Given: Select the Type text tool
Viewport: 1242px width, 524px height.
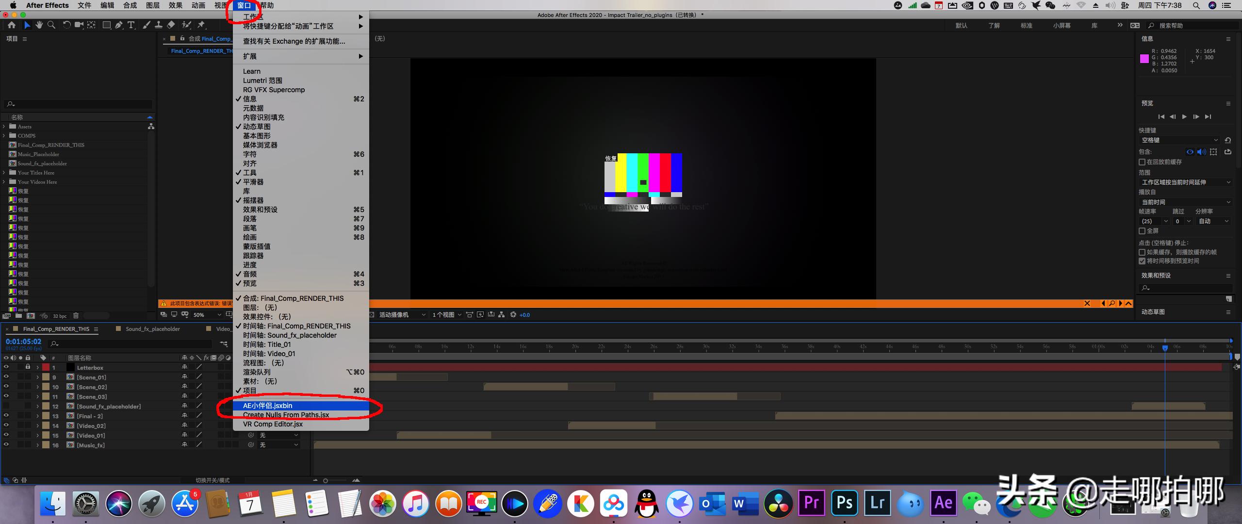Looking at the screenshot, I should tap(131, 25).
